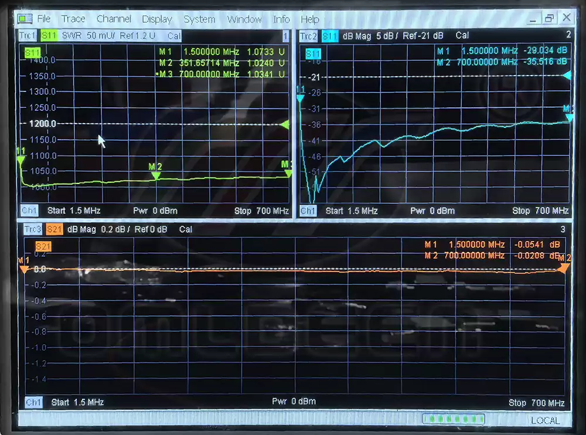
Task: Click Start 1.5 MHz under SWR diagram
Action: 74,210
